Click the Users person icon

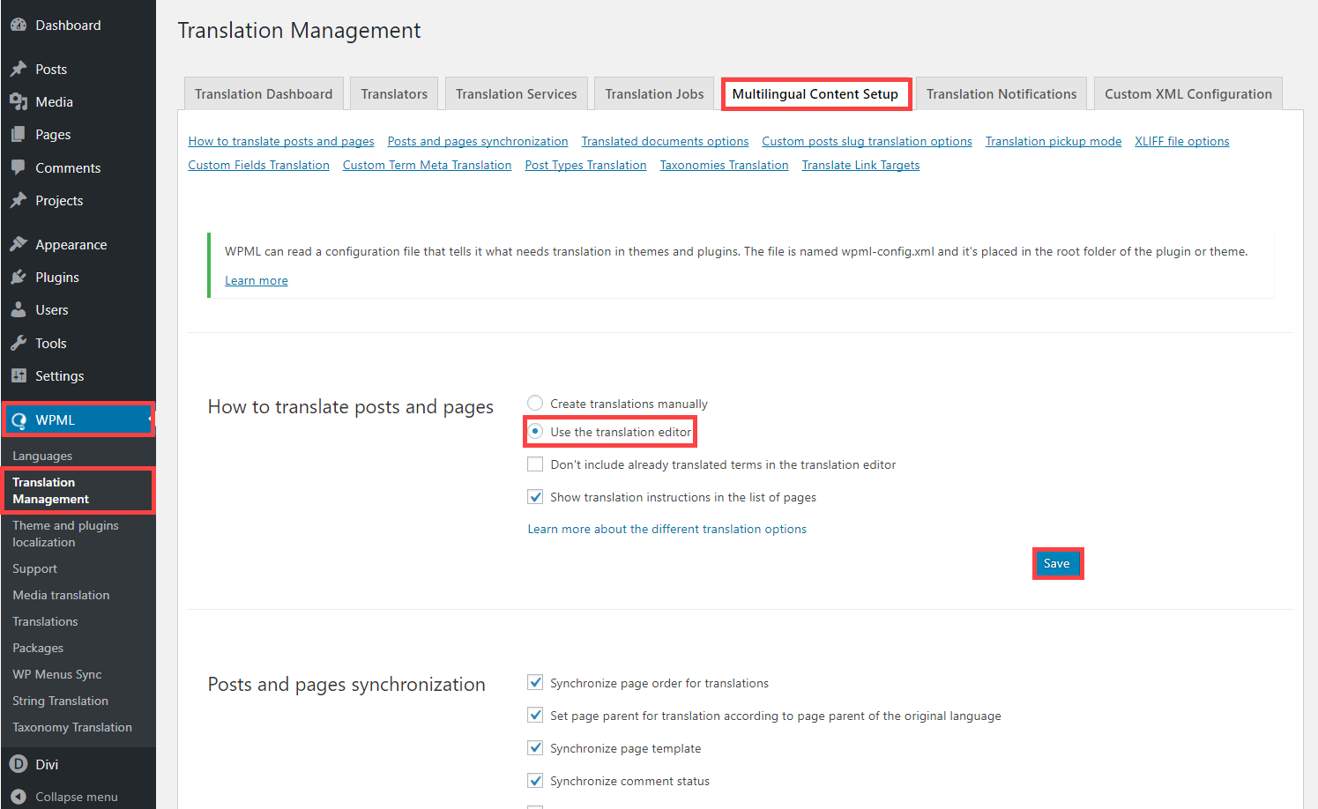19,310
